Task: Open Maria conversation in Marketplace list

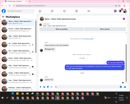Action: coord(18,22)
